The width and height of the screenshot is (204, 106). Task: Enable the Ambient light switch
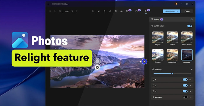click(x=185, y=97)
